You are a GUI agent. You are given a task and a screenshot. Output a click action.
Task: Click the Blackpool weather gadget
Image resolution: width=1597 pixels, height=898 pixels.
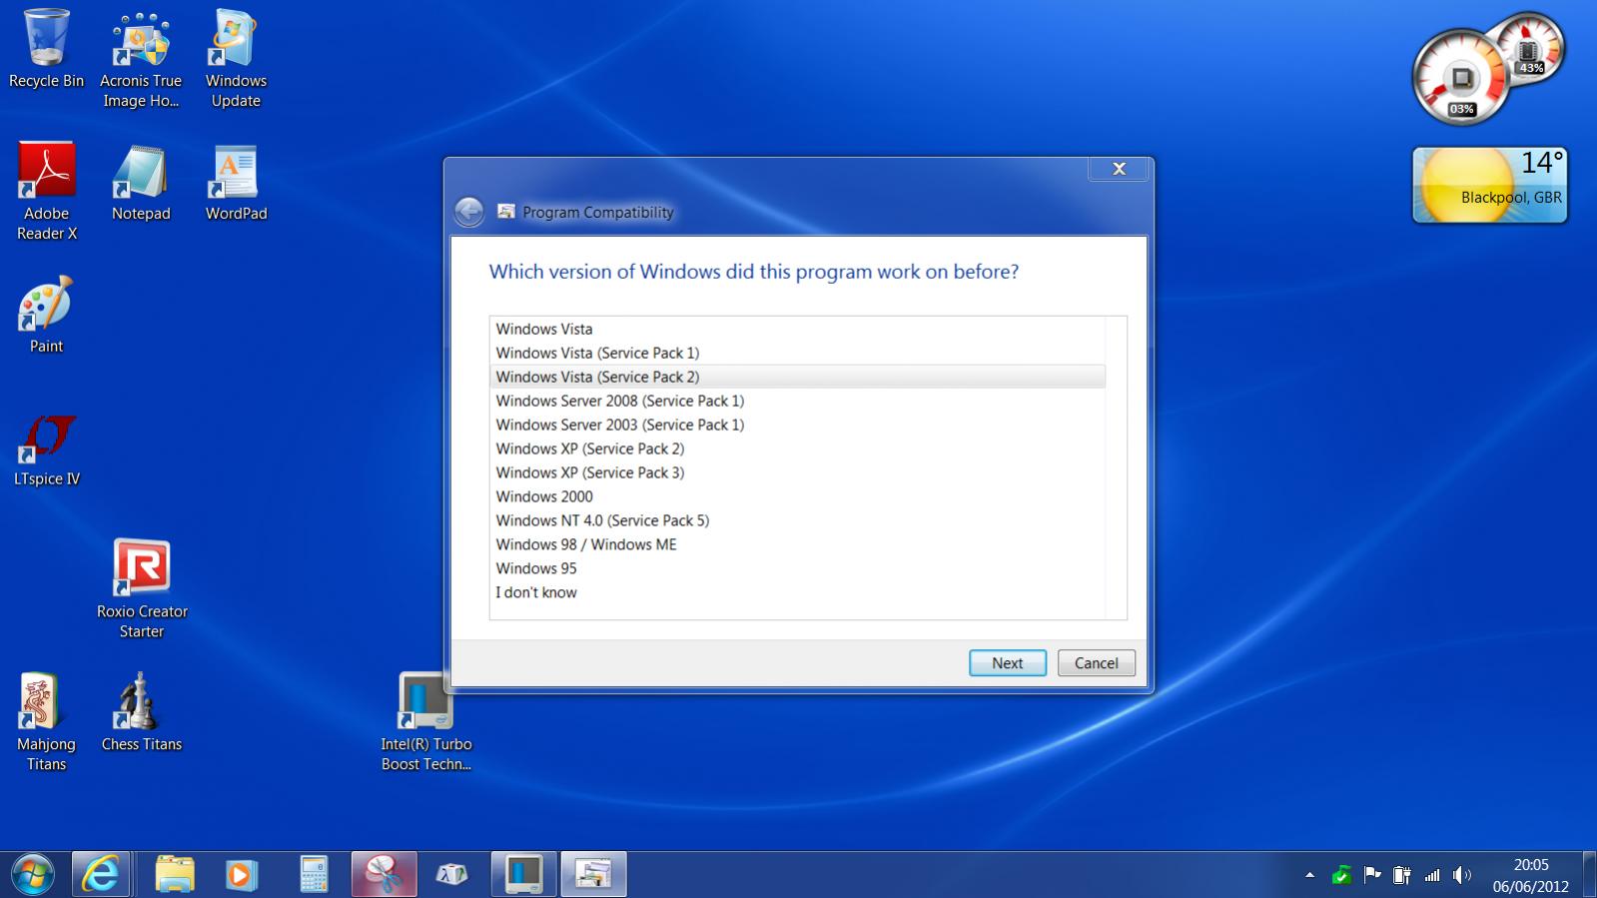(x=1490, y=185)
